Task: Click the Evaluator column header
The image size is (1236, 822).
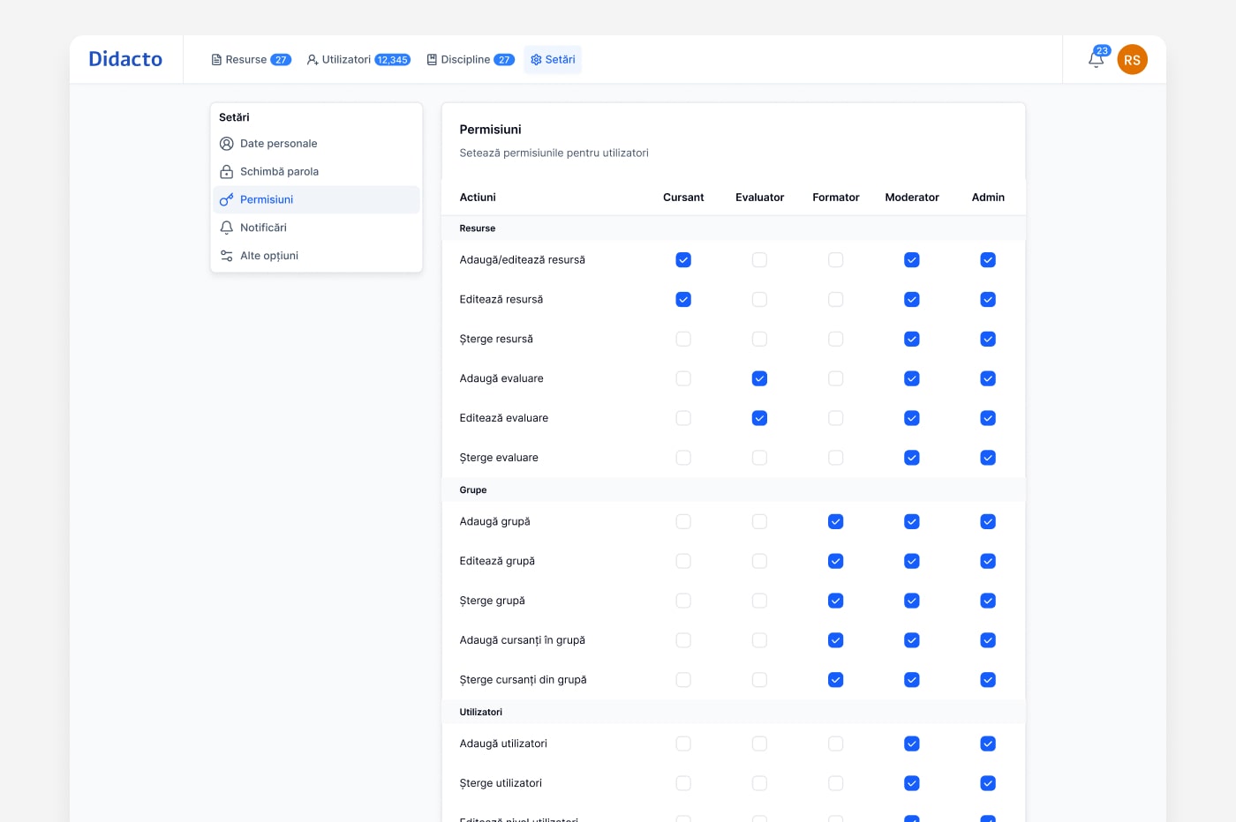Action: tap(759, 198)
